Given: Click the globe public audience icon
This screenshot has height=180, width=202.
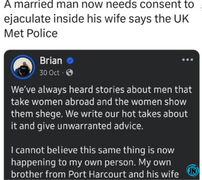Looking at the screenshot, I should tap(70, 73).
